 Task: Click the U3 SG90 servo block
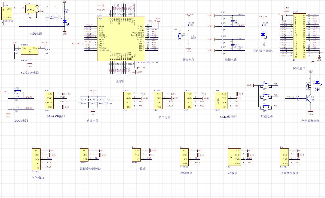tap(136, 155)
